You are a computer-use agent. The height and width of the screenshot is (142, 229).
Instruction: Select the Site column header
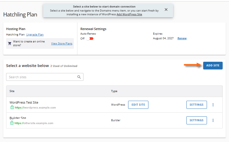[12, 91]
